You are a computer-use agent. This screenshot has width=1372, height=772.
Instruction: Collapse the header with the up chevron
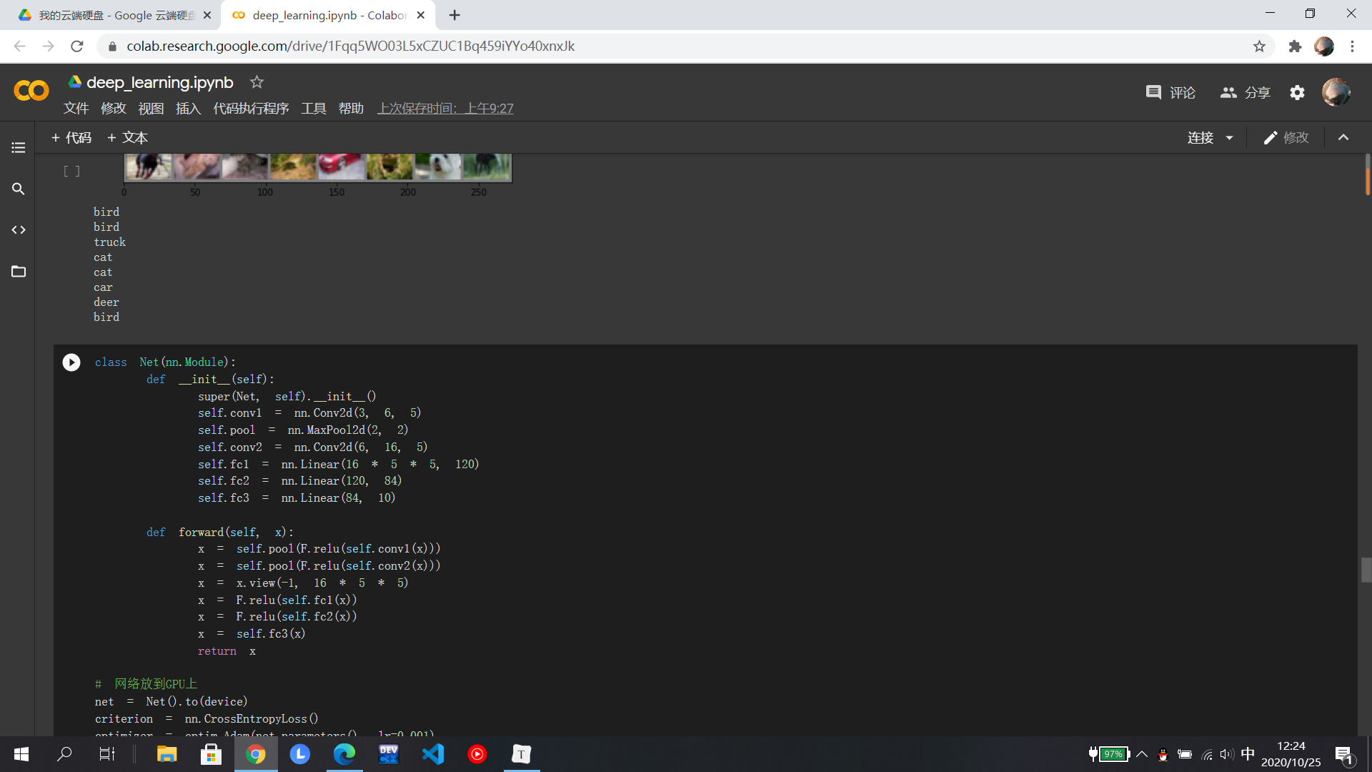(x=1343, y=138)
